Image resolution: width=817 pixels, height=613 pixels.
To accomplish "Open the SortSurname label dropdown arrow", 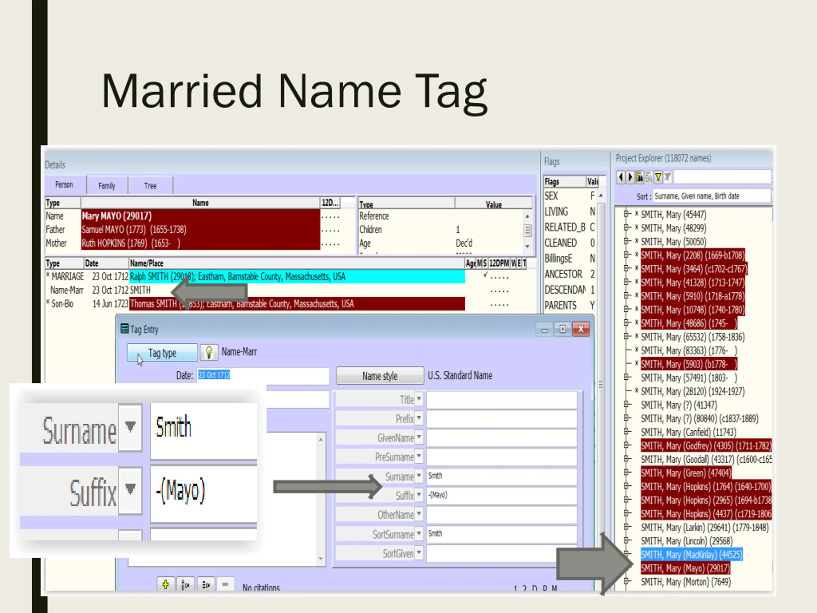I will [x=419, y=533].
